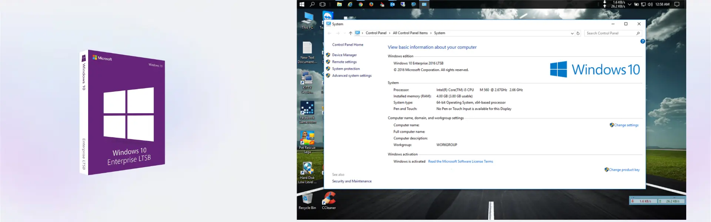Image resolution: width=711 pixels, height=222 pixels.
Task: Open System protection link
Action: pos(346,68)
